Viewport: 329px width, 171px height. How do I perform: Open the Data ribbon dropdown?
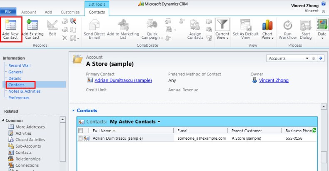click(x=322, y=29)
